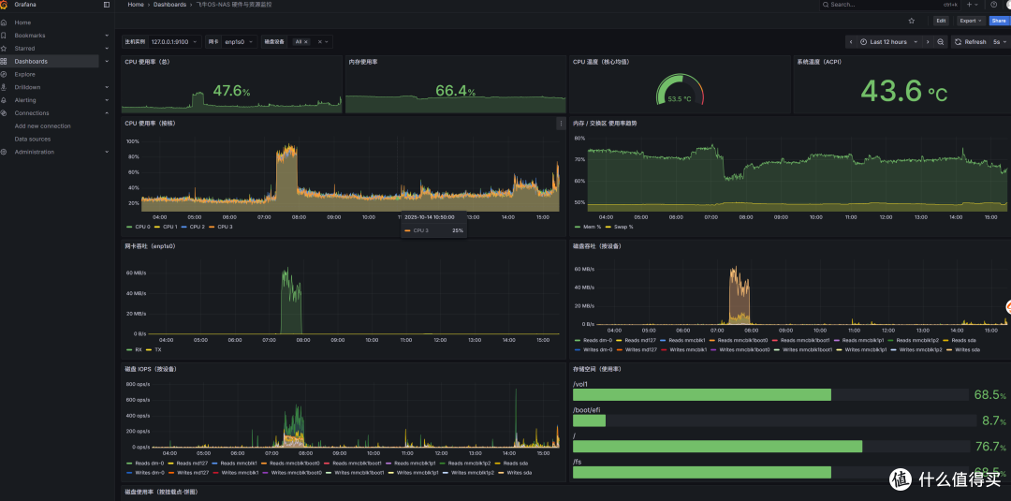
Task: Mark dashboard as favorite with star icon
Action: coord(911,21)
